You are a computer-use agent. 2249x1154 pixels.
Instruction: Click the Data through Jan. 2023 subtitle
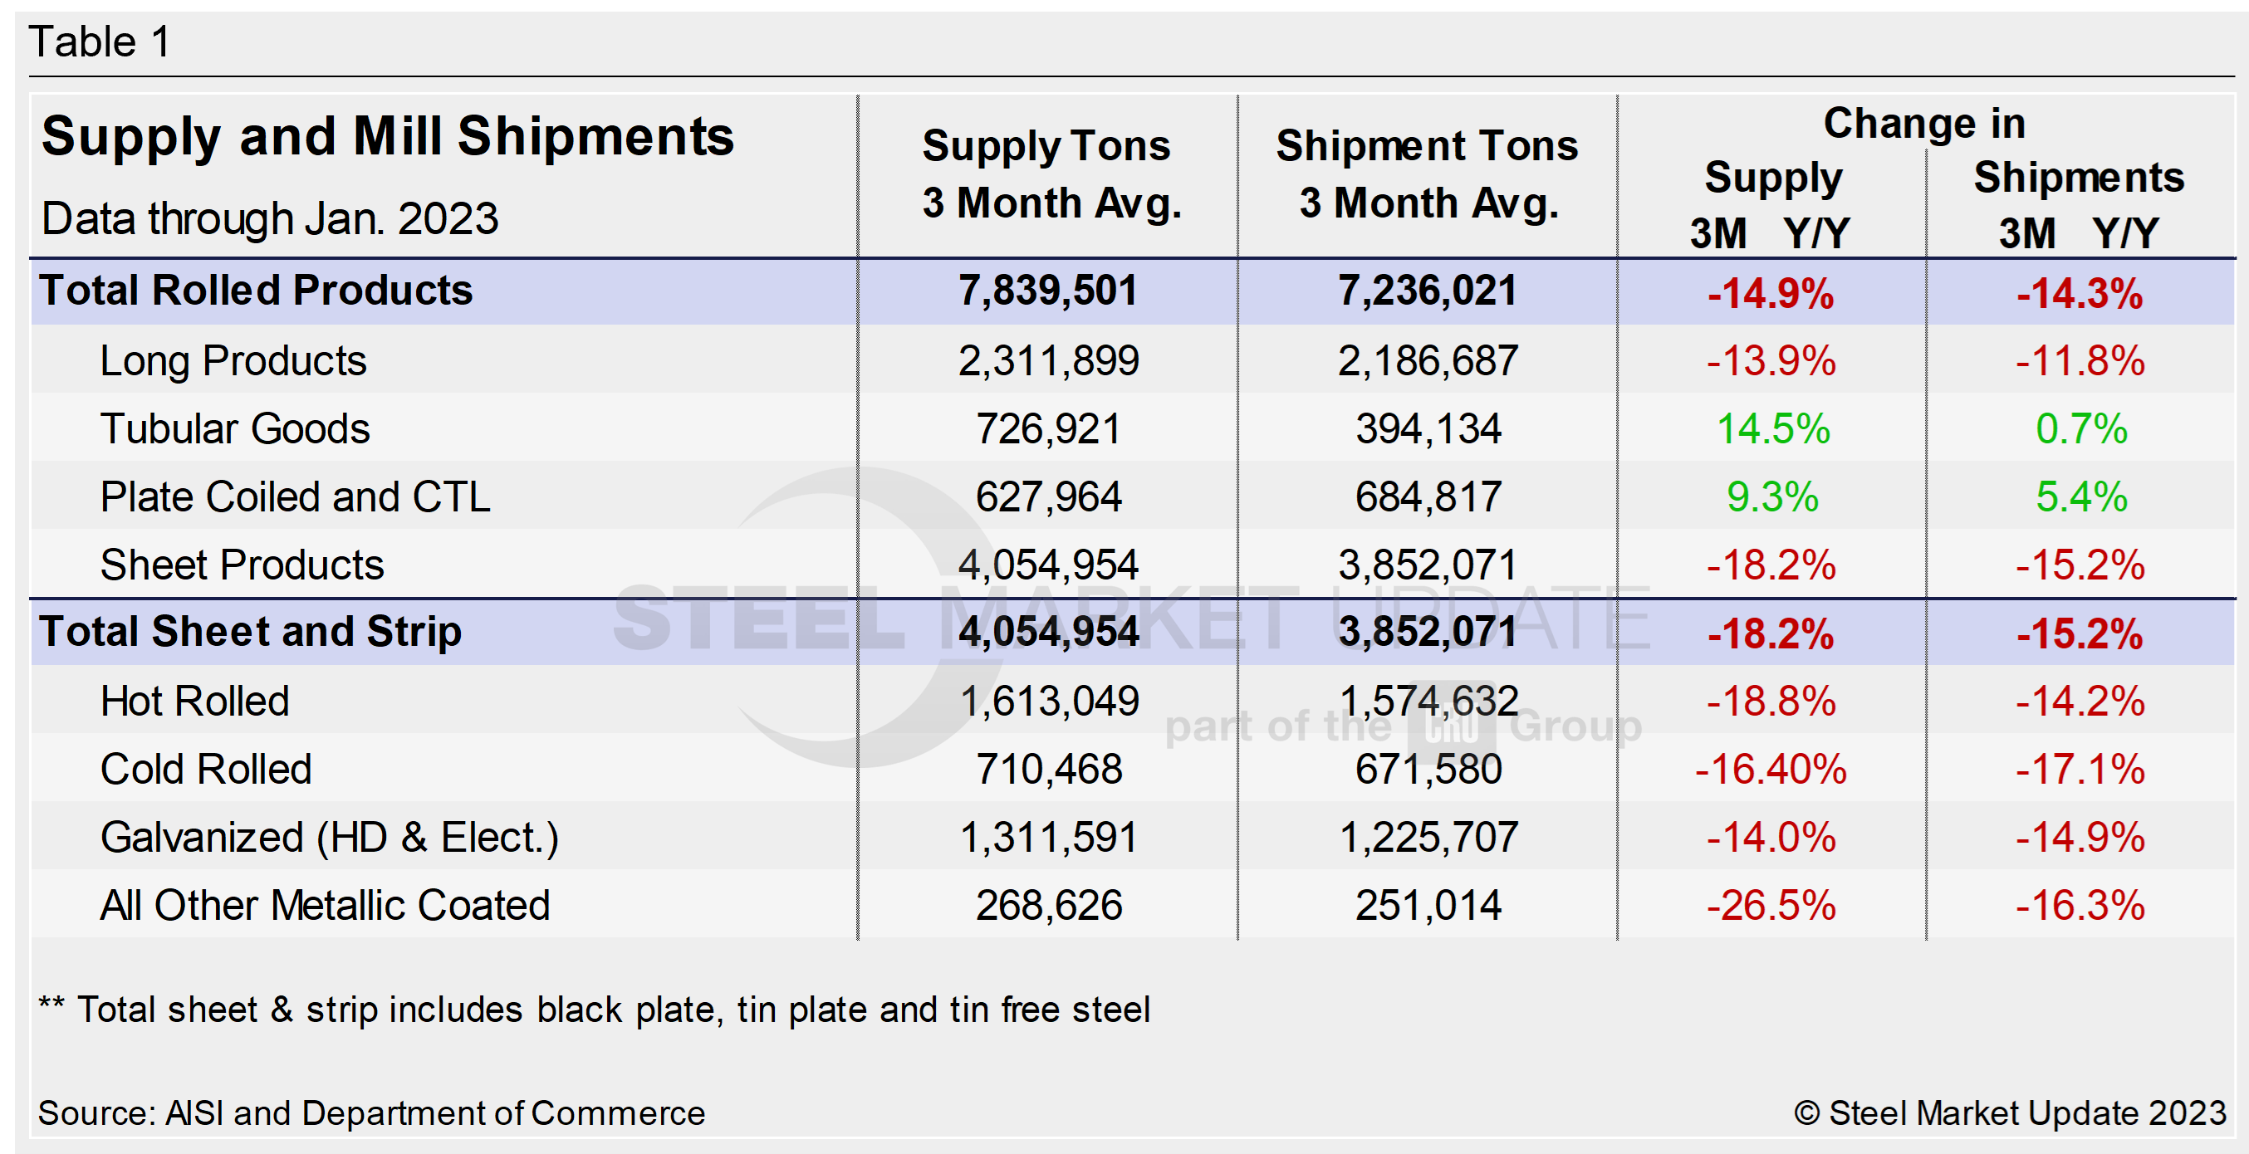[270, 218]
